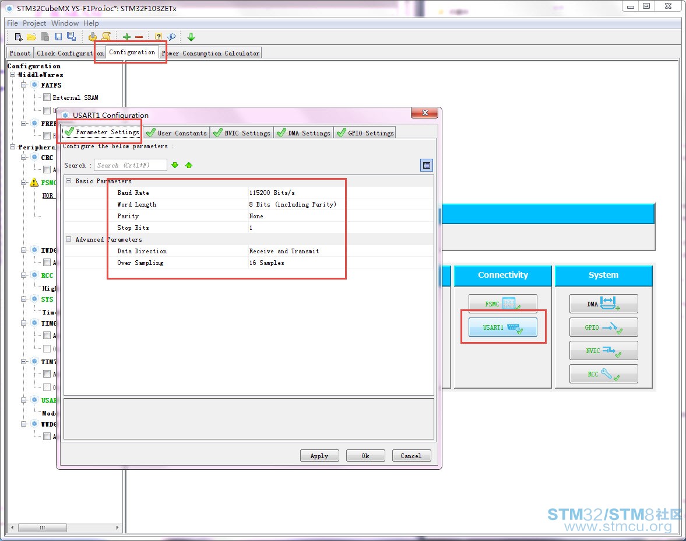Switch to the Pinout tab
This screenshot has width=686, height=541.
20,53
